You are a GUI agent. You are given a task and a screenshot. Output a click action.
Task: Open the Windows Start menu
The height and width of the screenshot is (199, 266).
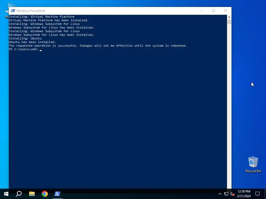pos(6,194)
